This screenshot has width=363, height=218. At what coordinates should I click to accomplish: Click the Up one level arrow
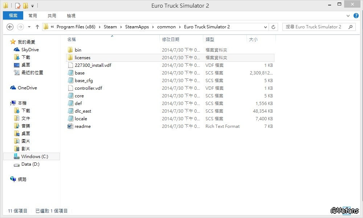pos(37,27)
